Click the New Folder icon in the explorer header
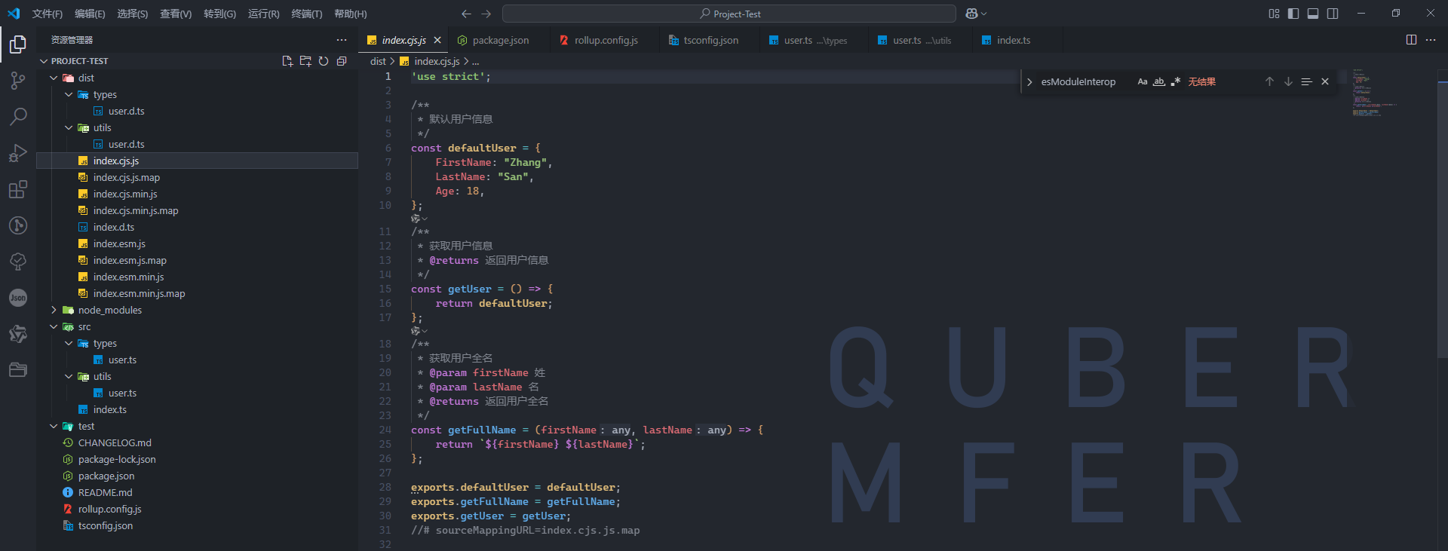The height and width of the screenshot is (551, 1448). [x=305, y=61]
